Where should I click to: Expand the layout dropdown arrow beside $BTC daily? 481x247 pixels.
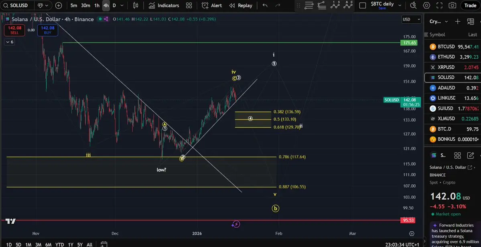pyautogui.click(x=400, y=5)
